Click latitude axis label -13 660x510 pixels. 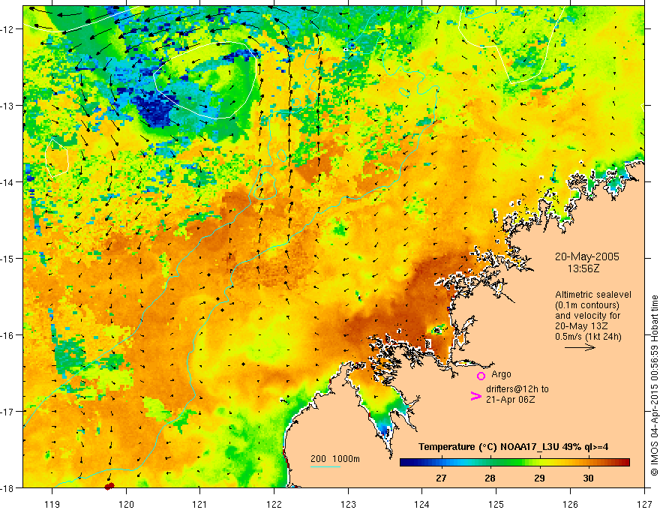(x=8, y=106)
